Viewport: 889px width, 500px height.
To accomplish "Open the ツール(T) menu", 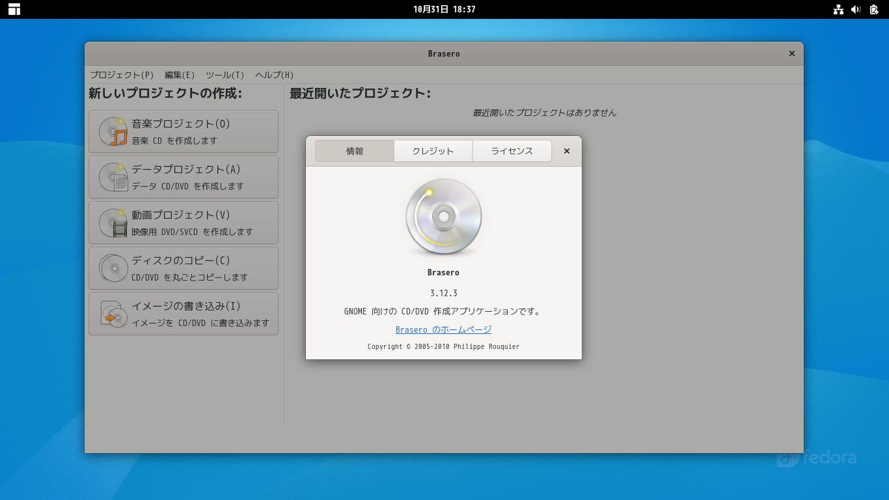I will pyautogui.click(x=225, y=75).
